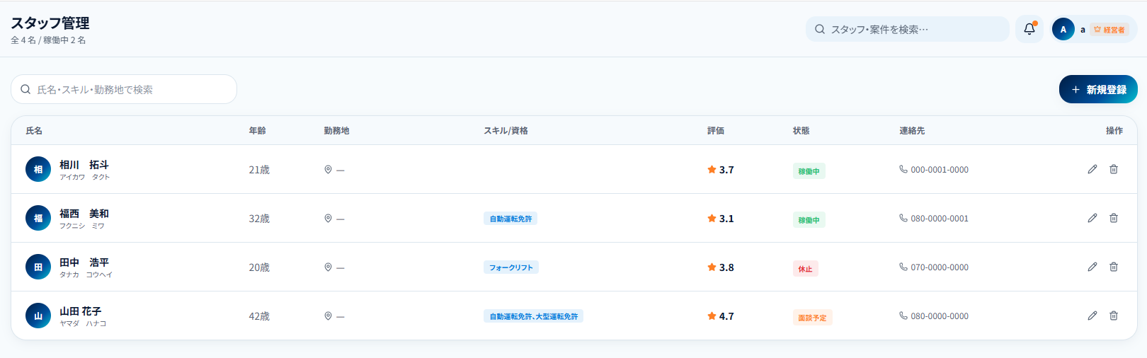The image size is (1147, 358).
Task: Focus the スタッフ・案件を検索 search box
Action: coord(907,29)
